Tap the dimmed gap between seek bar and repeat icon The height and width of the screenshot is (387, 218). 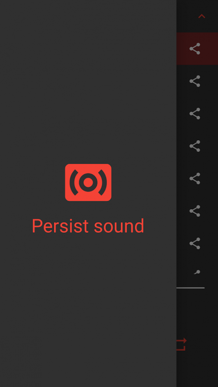pos(197,312)
